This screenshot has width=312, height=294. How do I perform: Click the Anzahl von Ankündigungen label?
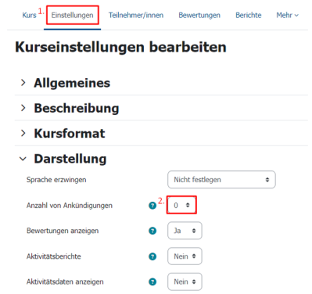click(70, 206)
